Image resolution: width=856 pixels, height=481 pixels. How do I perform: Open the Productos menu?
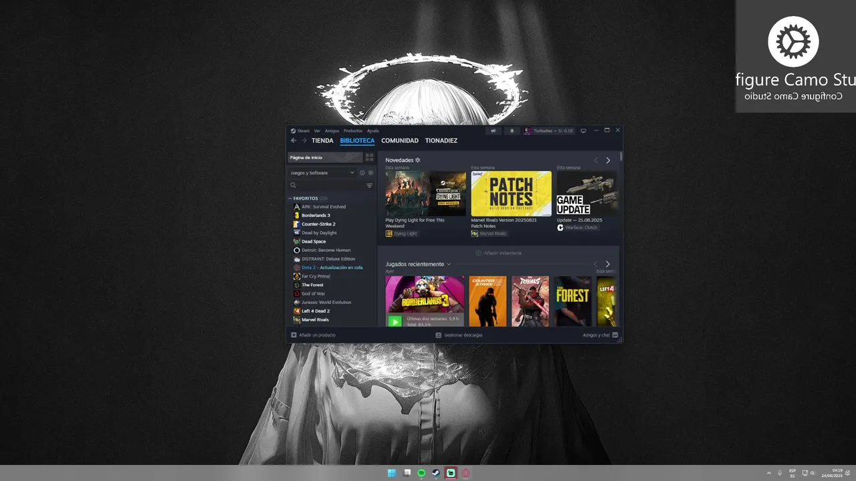tap(353, 131)
